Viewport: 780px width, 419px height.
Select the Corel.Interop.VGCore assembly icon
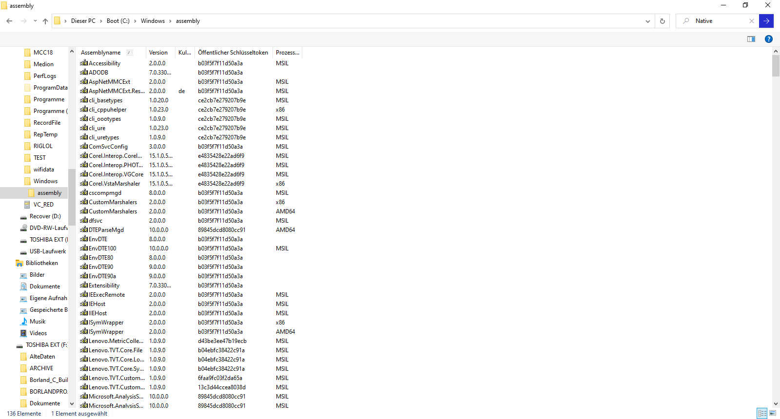(x=84, y=174)
